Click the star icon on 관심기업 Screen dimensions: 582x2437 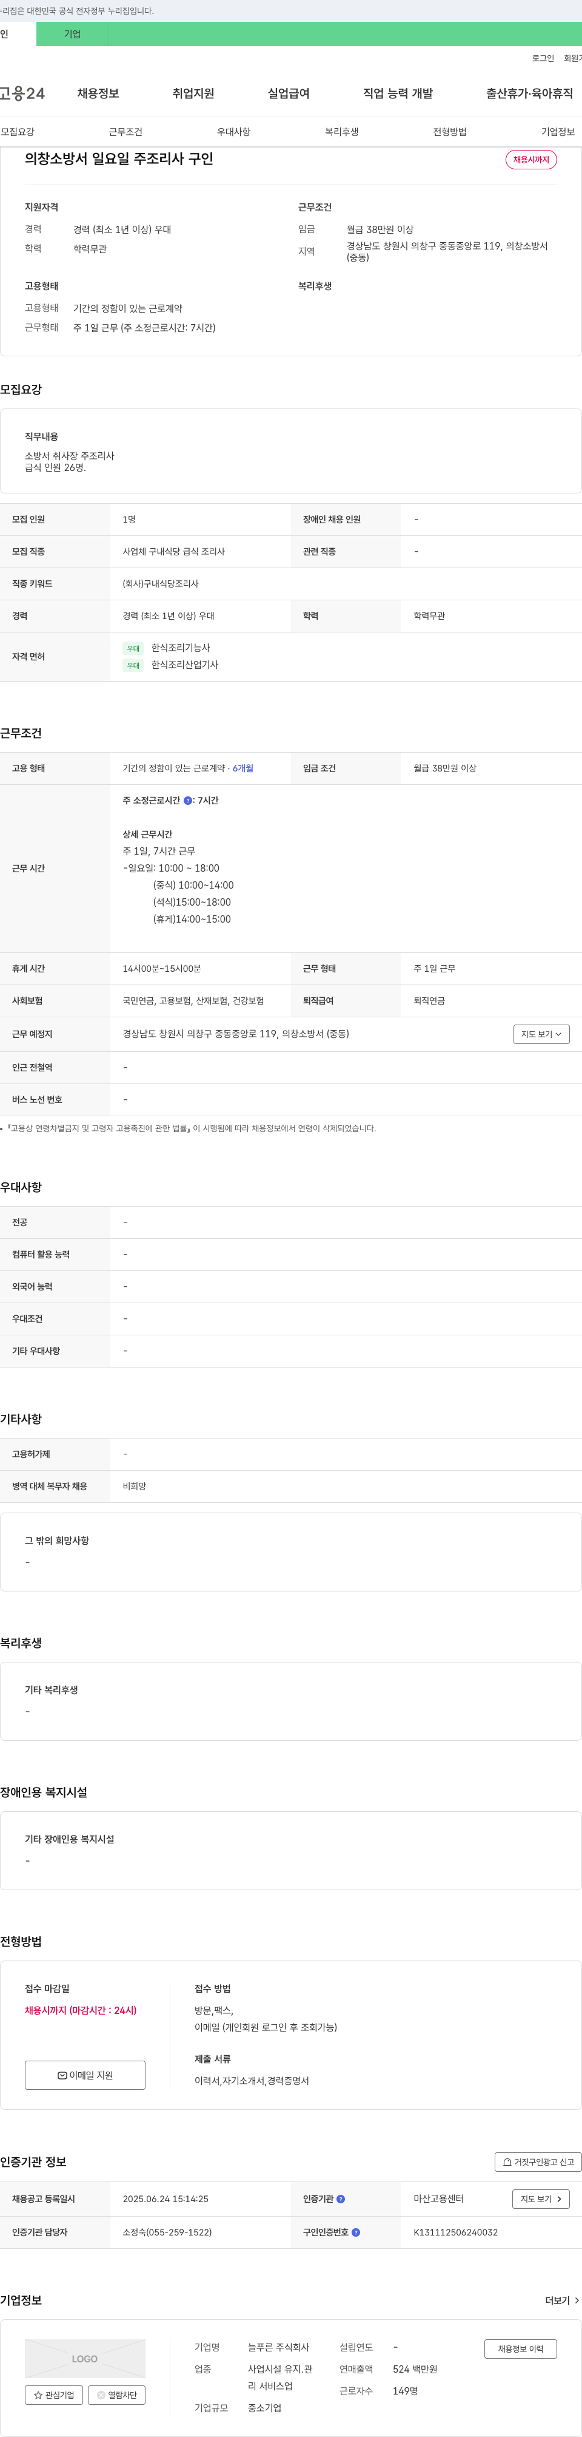(x=38, y=2395)
